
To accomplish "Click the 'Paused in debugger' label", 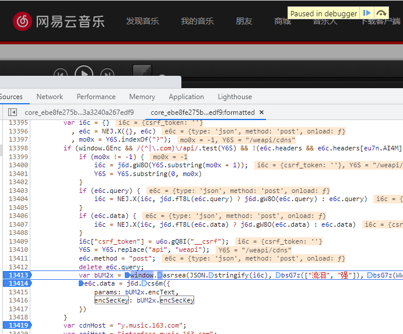I will pos(324,13).
